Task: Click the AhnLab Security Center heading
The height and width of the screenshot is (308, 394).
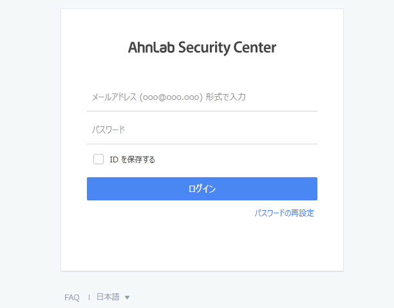Action: point(202,48)
